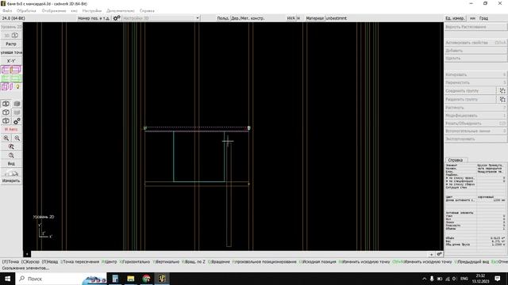Open Chrome from the taskbar
508x285 pixels.
point(146,279)
